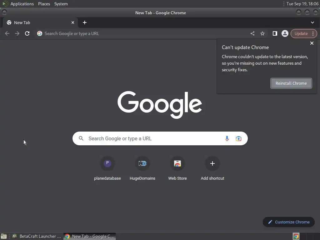Open Customize Chrome
The height and width of the screenshot is (240, 320).
point(288,222)
